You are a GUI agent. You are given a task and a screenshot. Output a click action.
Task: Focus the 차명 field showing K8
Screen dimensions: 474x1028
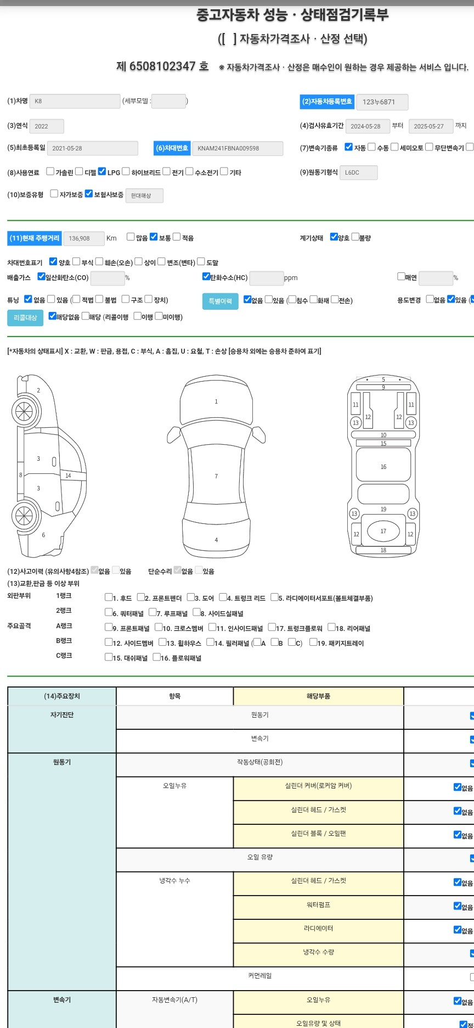[75, 101]
